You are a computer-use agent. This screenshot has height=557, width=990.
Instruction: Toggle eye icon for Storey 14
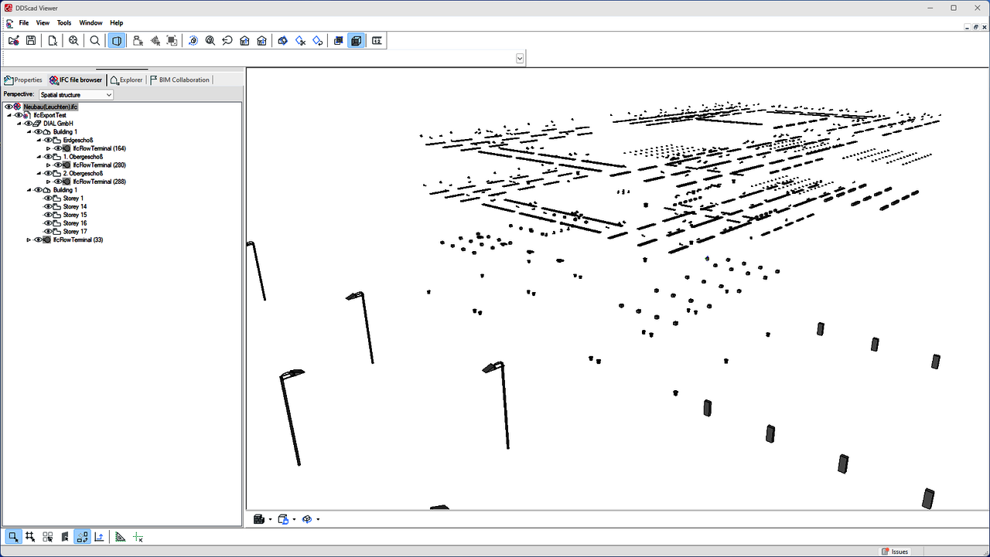pos(48,207)
